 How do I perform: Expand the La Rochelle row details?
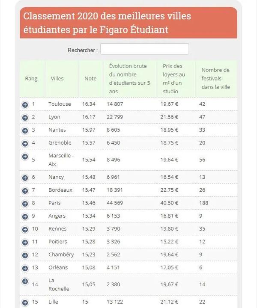coord(25,281)
